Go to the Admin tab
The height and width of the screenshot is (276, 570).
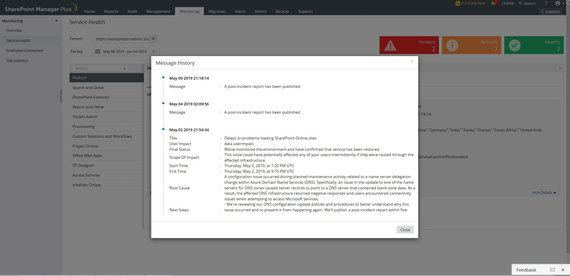(260, 11)
